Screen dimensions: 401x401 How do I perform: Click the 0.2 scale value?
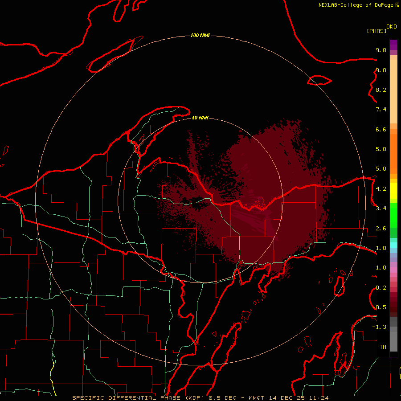pyautogui.click(x=381, y=288)
